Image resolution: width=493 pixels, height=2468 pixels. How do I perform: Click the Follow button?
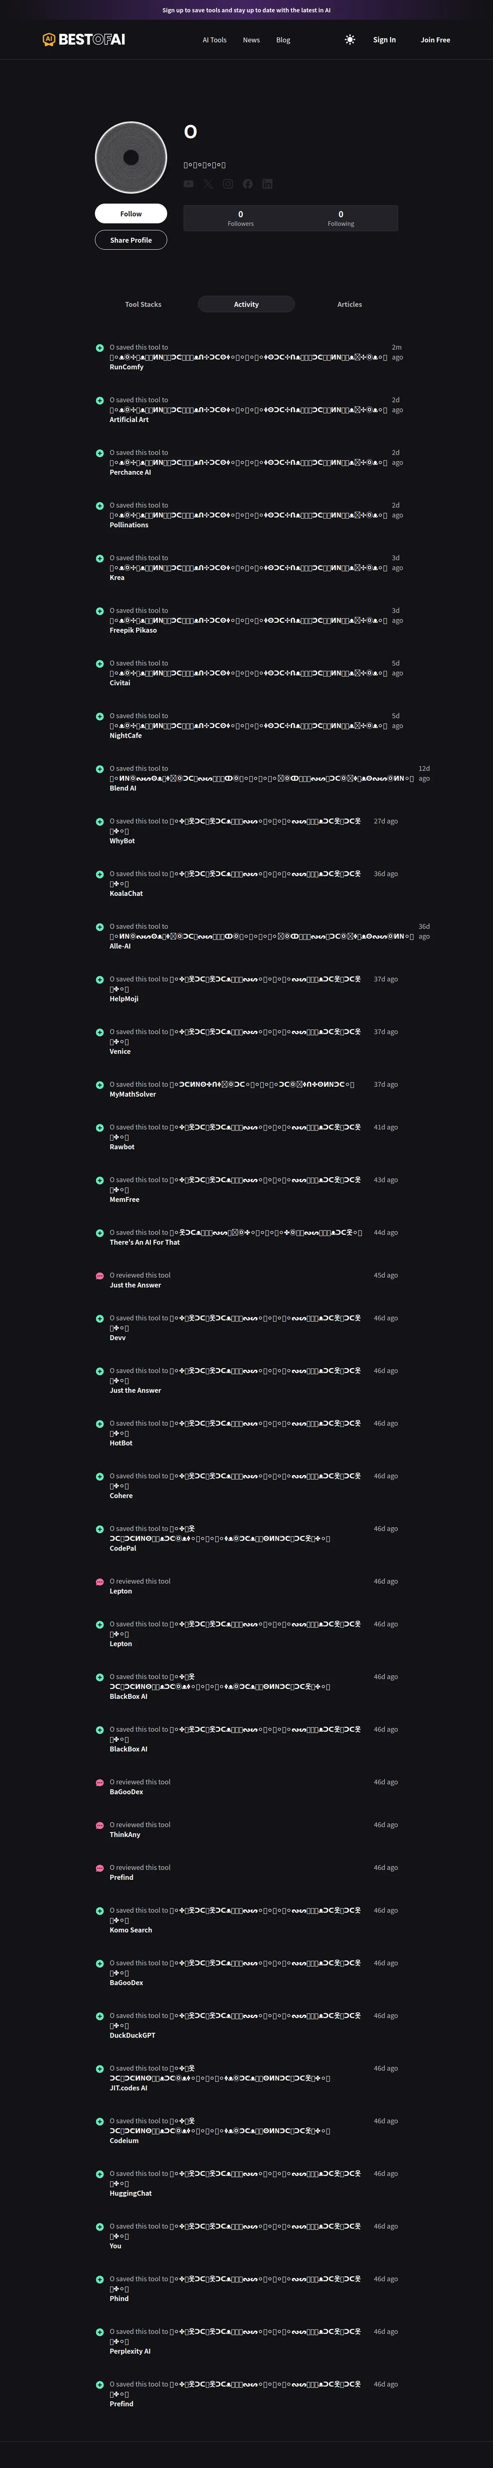(x=131, y=213)
